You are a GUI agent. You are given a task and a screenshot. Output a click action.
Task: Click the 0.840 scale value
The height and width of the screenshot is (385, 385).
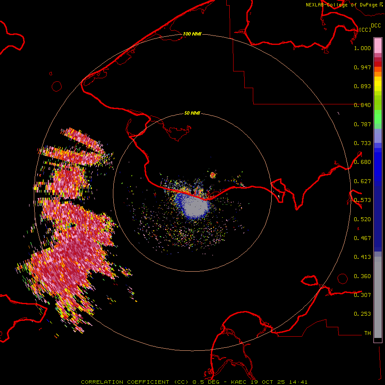tap(362, 105)
